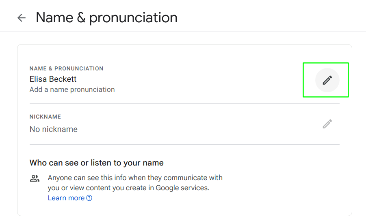366x223 pixels.
Task: Click the surname Beckett
Action: coord(63,79)
